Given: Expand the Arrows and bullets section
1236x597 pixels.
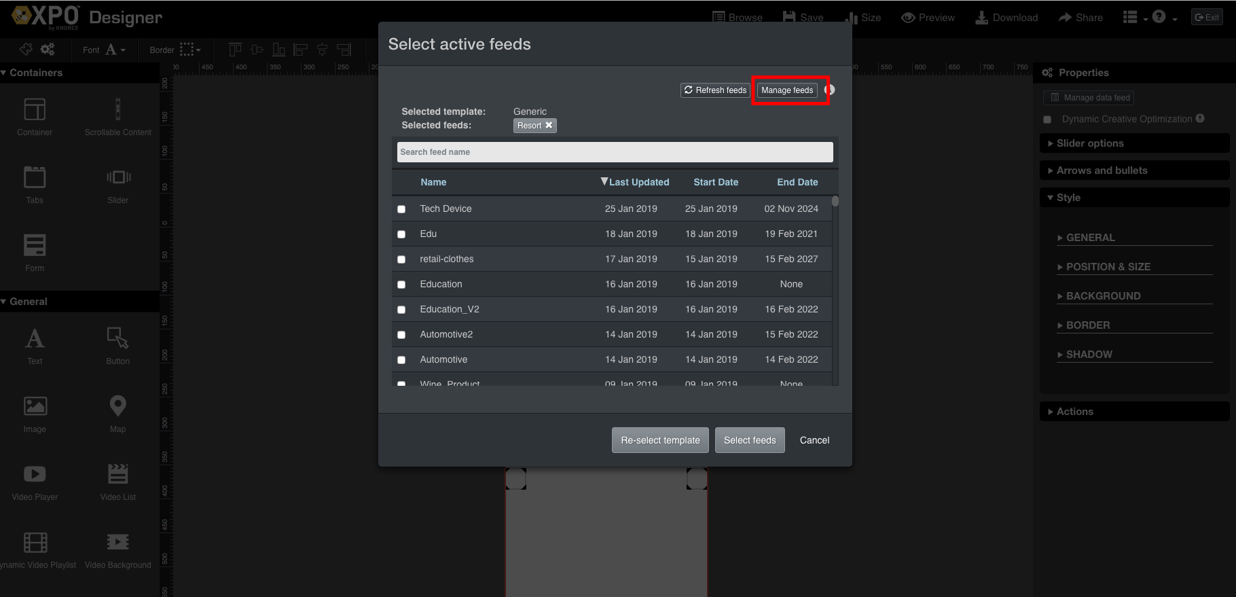Looking at the screenshot, I should [1101, 170].
